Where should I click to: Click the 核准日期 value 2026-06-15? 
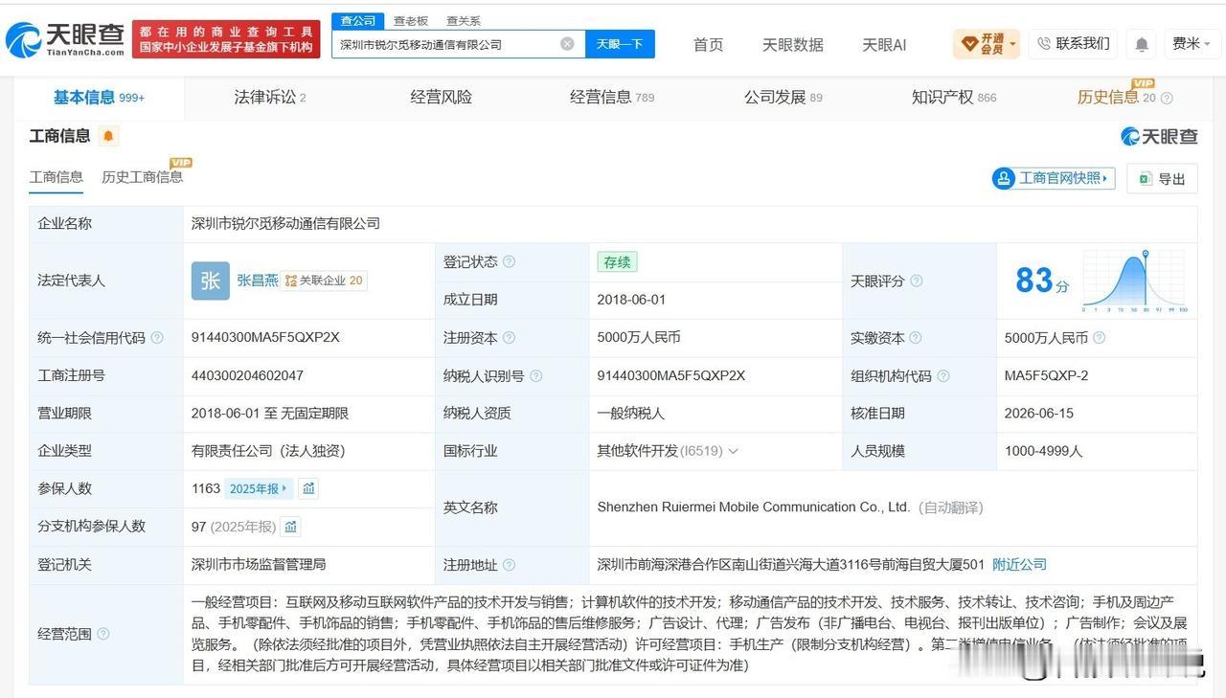coord(1039,413)
